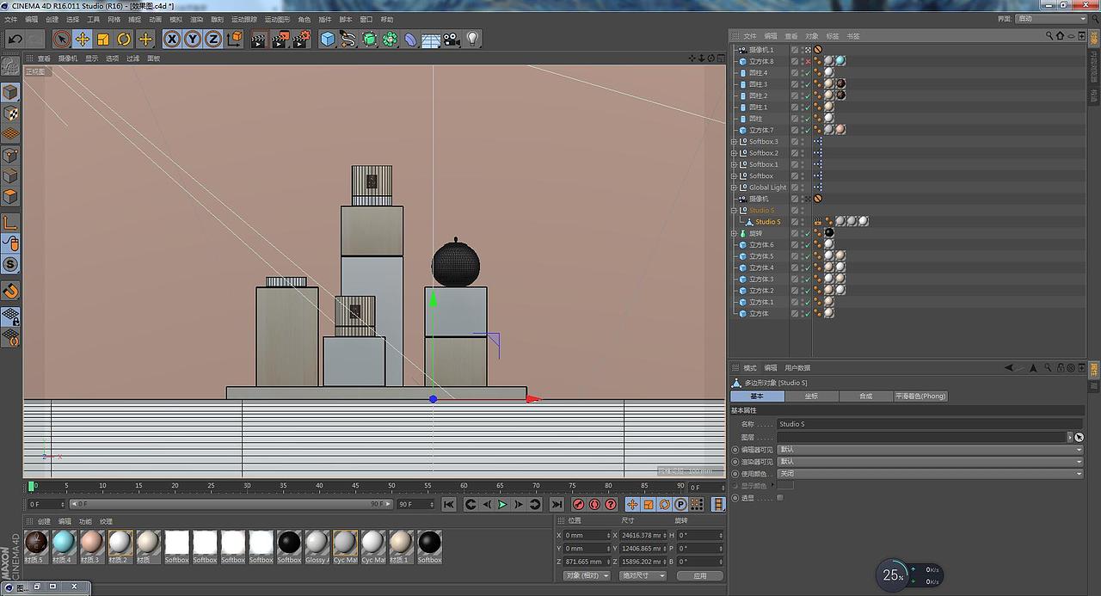Toggle visibility dots of 圆柱.2
The image size is (1101, 596).
click(802, 95)
